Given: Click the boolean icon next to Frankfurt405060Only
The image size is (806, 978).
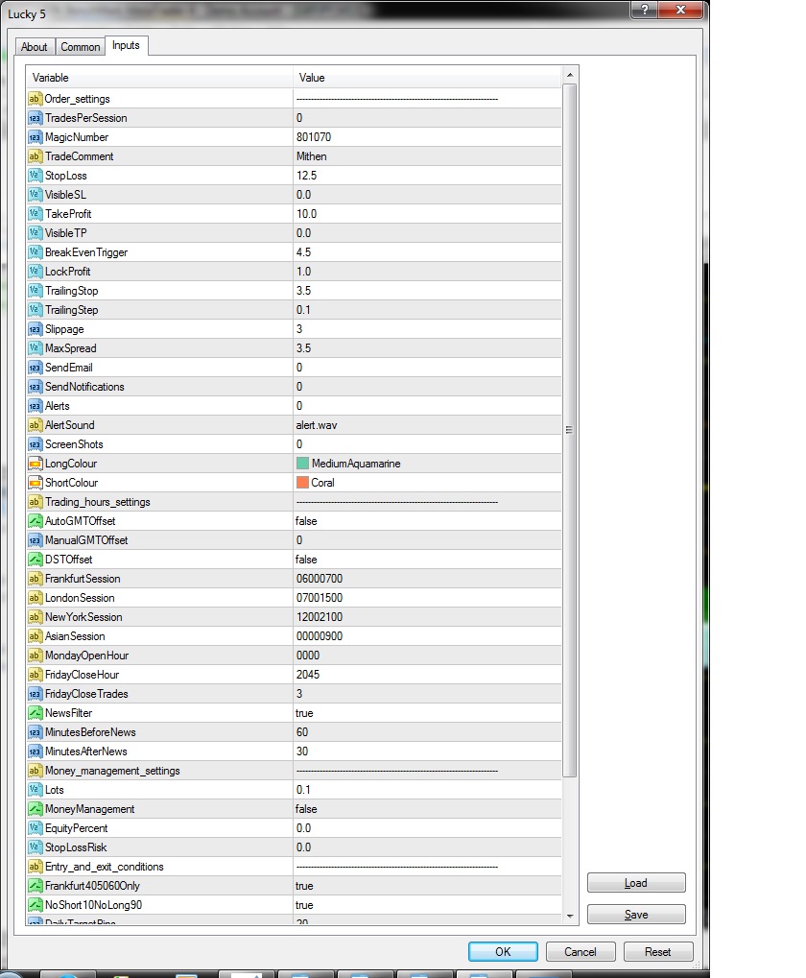Looking at the screenshot, I should (35, 886).
